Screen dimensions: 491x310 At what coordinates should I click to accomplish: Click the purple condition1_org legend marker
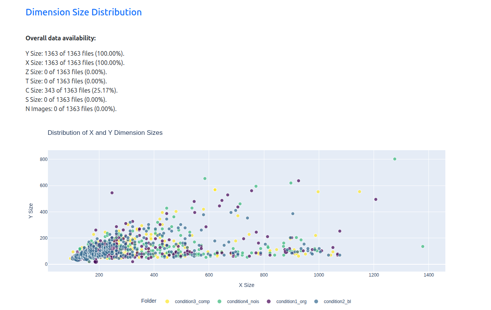269,302
